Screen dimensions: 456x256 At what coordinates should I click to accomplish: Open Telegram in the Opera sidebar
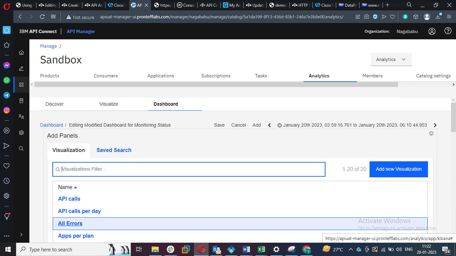click(x=7, y=95)
